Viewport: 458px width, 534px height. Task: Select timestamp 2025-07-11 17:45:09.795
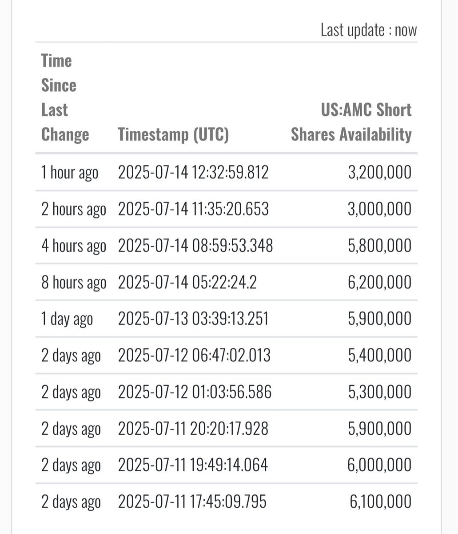[x=192, y=502]
